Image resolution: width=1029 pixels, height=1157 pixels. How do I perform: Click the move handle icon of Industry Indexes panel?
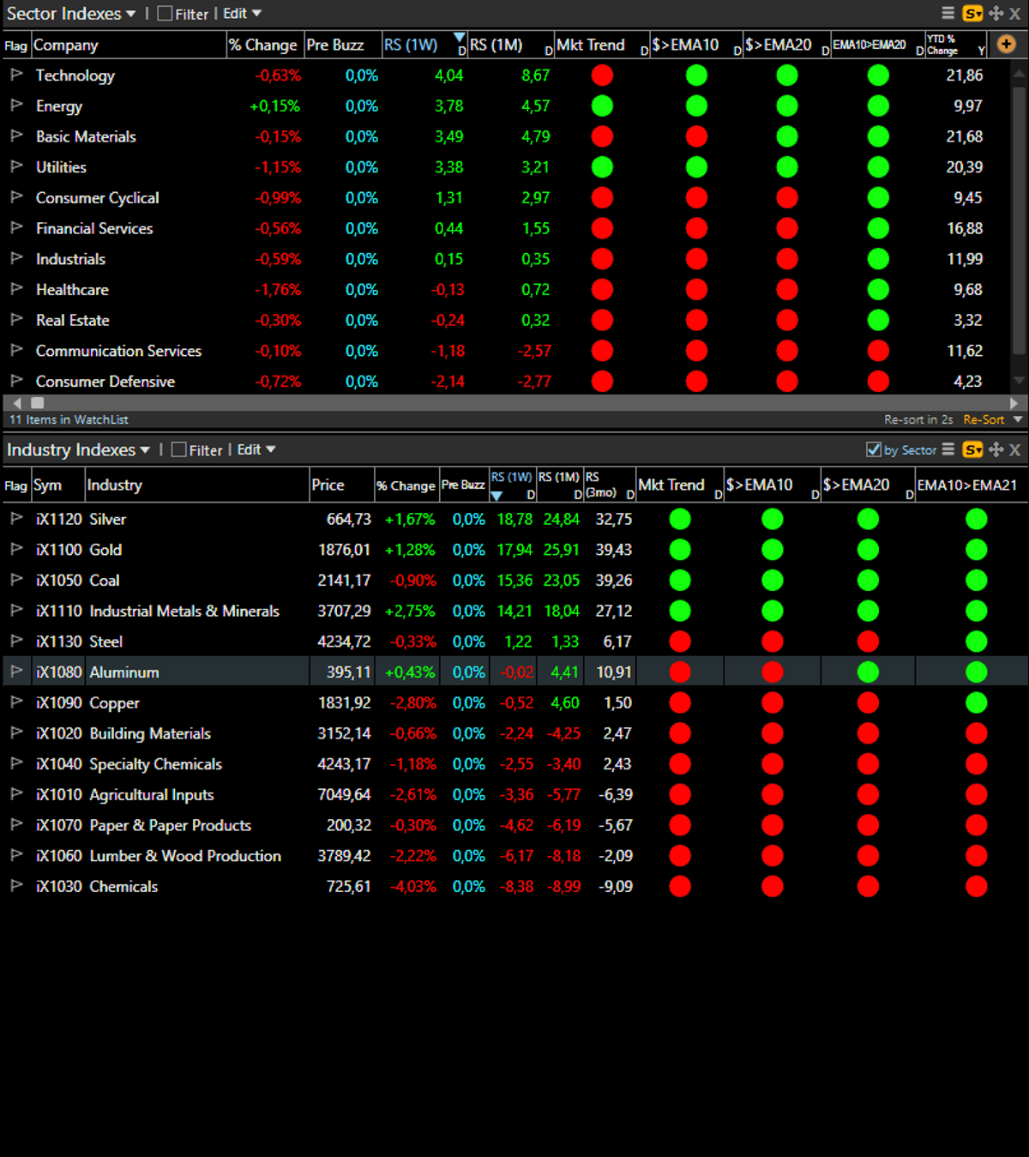point(996,449)
